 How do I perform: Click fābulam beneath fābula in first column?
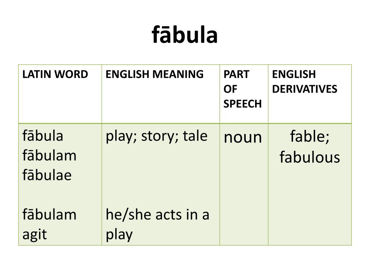coord(49,155)
